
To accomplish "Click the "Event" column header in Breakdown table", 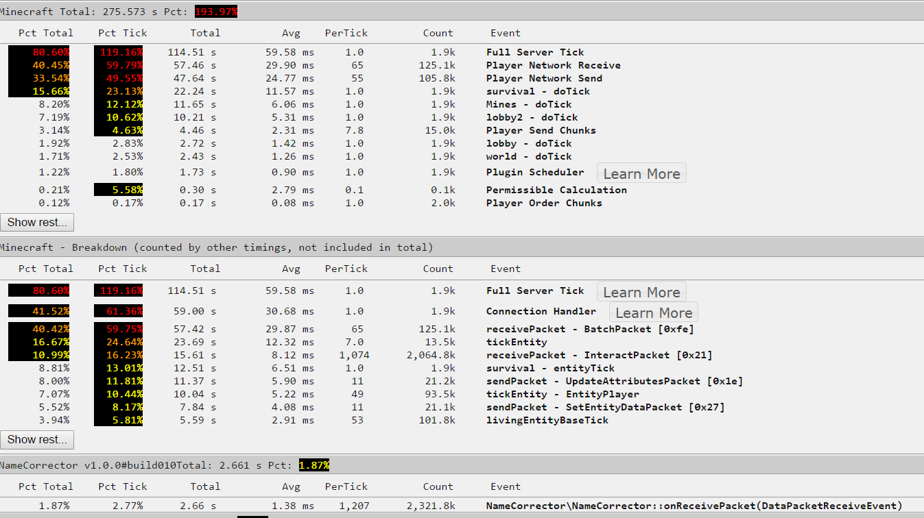I will tap(506, 269).
